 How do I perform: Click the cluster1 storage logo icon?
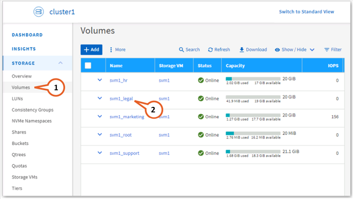click(39, 12)
